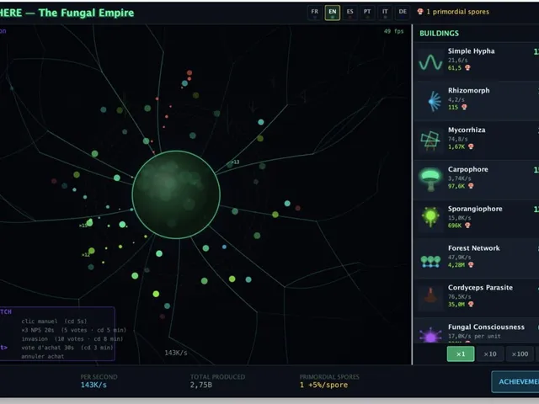Click 'invasion (10 votes' command line
The height and width of the screenshot is (404, 539).
[x=72, y=338]
